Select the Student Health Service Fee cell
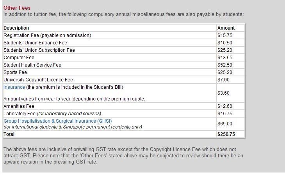Image resolution: width=285 pixels, height=176 pixels. click(32, 65)
